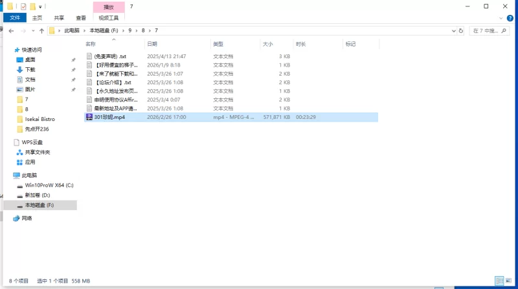Click new folder icon in quick access toolbar
Image resolution: width=518 pixels, height=289 pixels.
[33, 6]
